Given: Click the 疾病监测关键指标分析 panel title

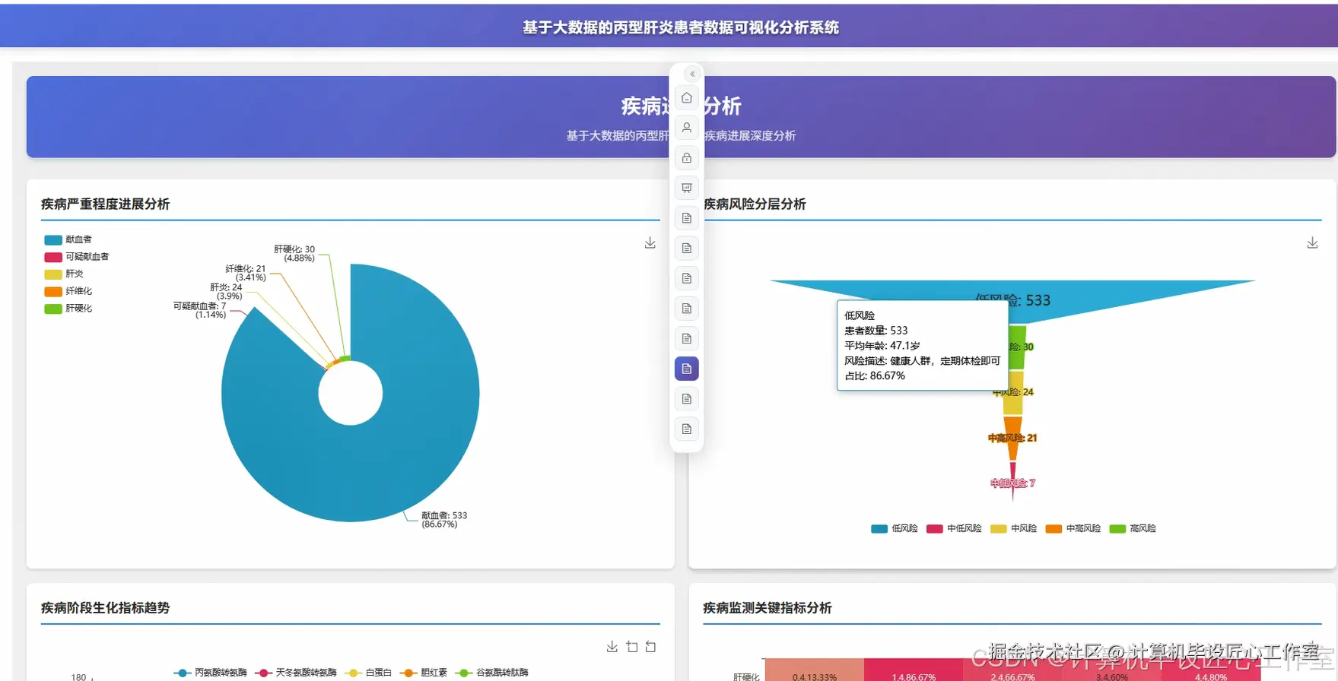Looking at the screenshot, I should coord(768,607).
